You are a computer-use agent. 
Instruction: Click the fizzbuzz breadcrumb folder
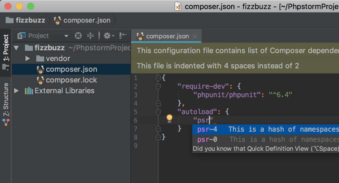pyautogui.click(x=25, y=20)
